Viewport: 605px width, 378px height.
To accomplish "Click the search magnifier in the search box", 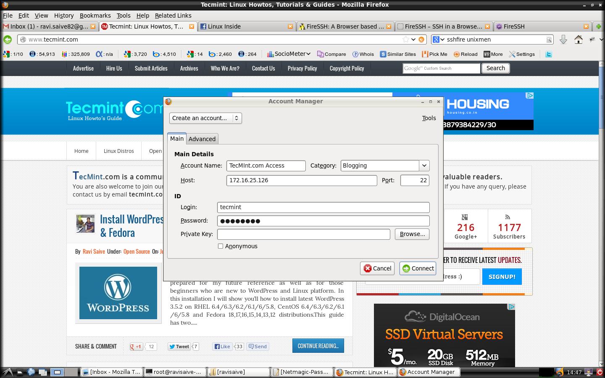I will click(549, 39).
